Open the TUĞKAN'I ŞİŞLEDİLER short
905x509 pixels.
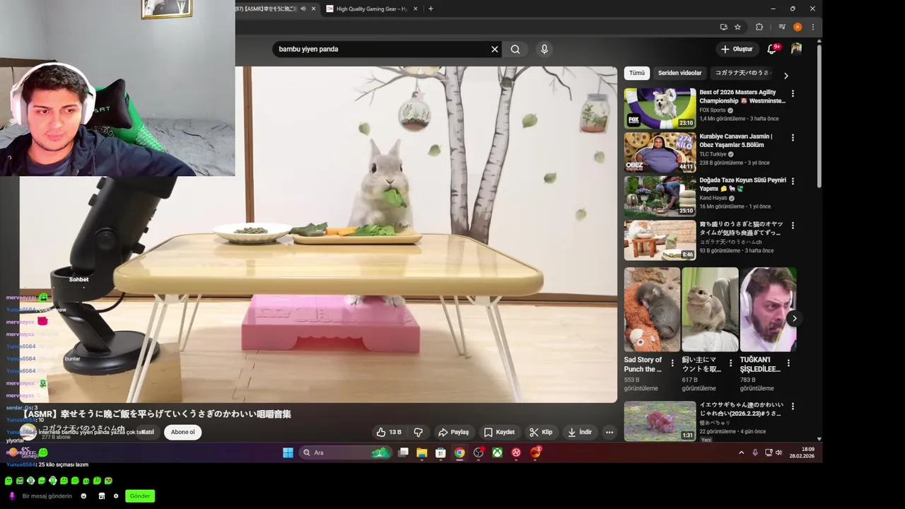[768, 310]
